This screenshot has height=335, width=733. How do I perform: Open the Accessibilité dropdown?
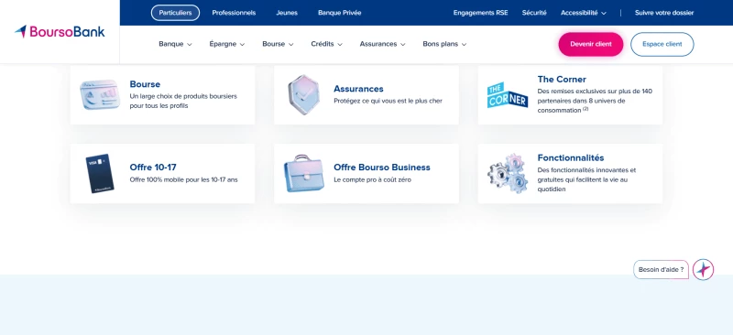tap(584, 13)
